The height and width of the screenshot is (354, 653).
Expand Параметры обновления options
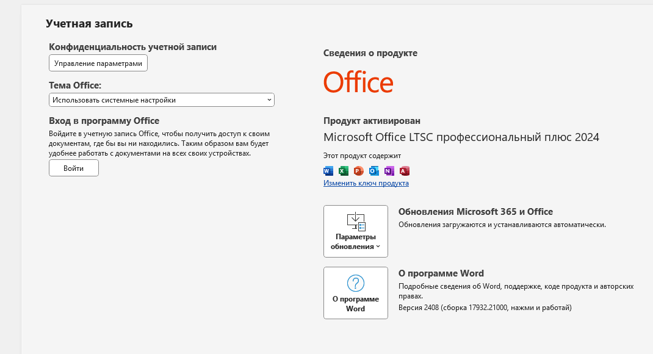tap(356, 231)
